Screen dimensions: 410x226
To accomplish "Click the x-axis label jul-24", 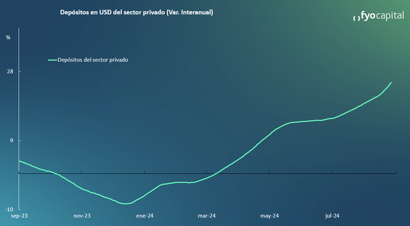I will click(x=332, y=216).
